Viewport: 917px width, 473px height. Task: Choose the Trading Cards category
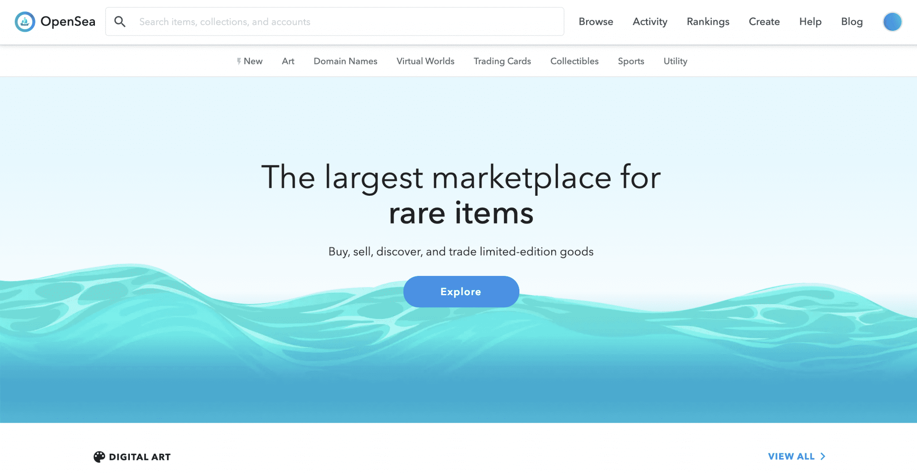(x=502, y=61)
